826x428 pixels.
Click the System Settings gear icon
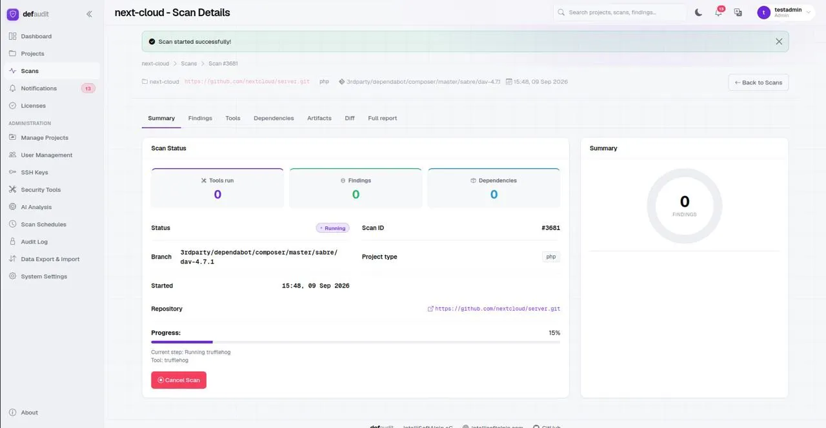(13, 277)
